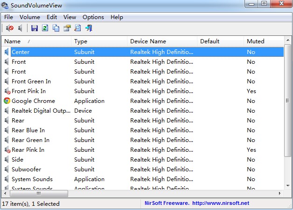293x210 pixels.
Task: Click the Mute toolbar icon
Action: tap(9, 28)
